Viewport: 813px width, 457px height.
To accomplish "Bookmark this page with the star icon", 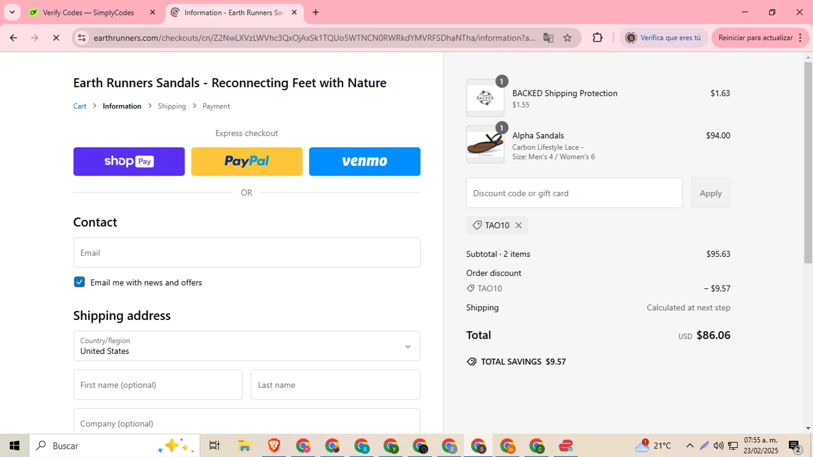I will (567, 38).
